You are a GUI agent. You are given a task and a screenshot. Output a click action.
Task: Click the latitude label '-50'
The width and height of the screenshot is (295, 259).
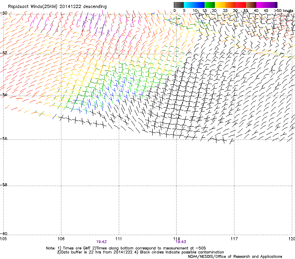click(4, 13)
